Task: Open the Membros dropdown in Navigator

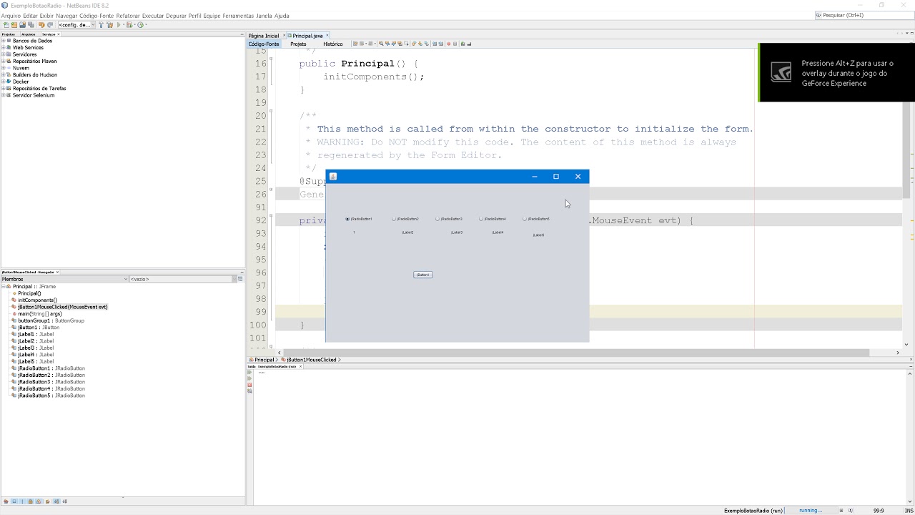Action: point(64,279)
